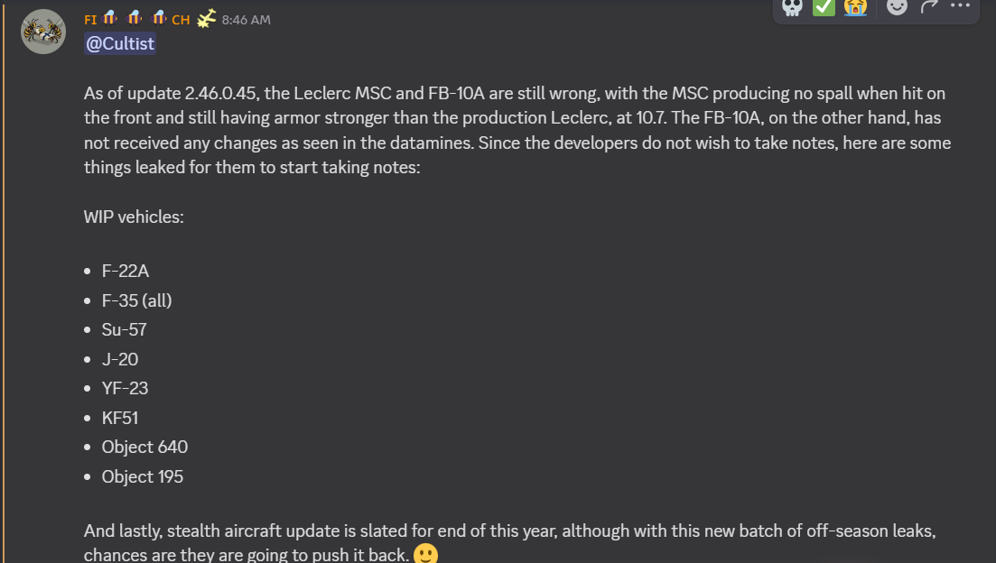Click the smiling emoji ending the message
Image resolution: width=996 pixels, height=563 pixels.
tap(425, 554)
